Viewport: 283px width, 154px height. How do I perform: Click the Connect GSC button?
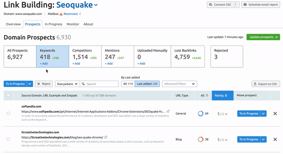(x=223, y=5)
